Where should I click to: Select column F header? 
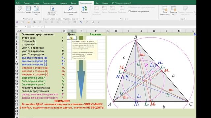click(96, 31)
